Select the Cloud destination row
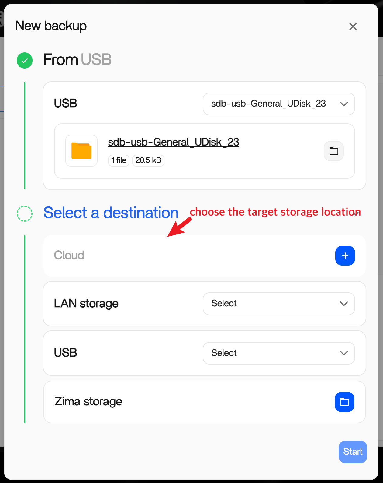383x483 pixels. (x=182, y=256)
